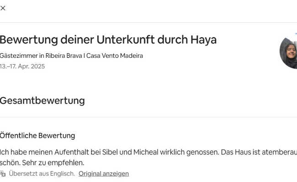Screen dimensions: 297x182
Task: Show the original English review text
Action: [x=104, y=174]
